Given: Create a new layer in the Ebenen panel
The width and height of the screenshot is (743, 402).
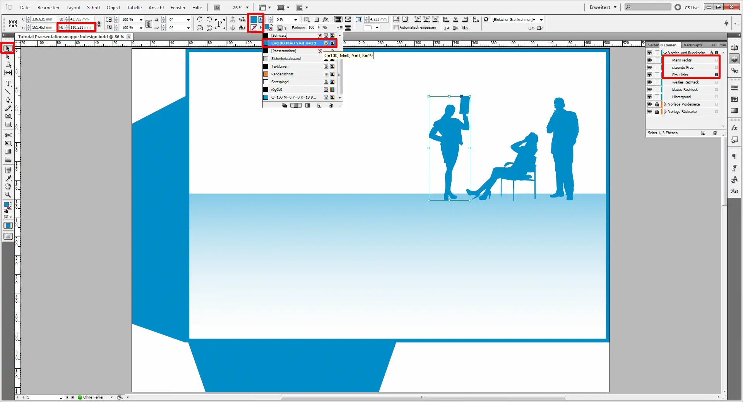Looking at the screenshot, I should (703, 133).
